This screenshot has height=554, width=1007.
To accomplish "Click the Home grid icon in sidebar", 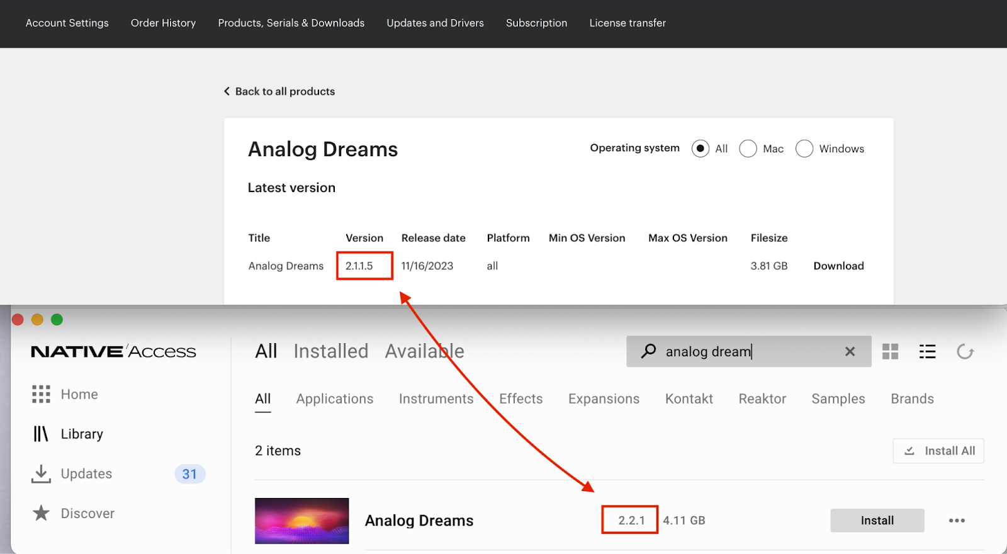I will point(41,394).
